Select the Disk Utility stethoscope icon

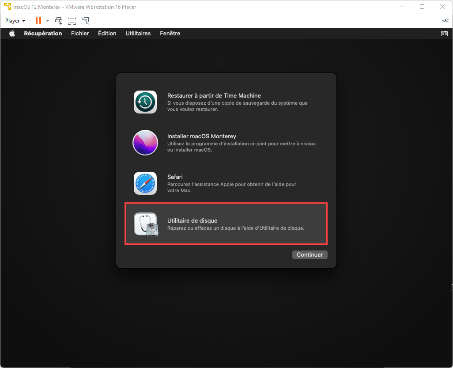146,224
